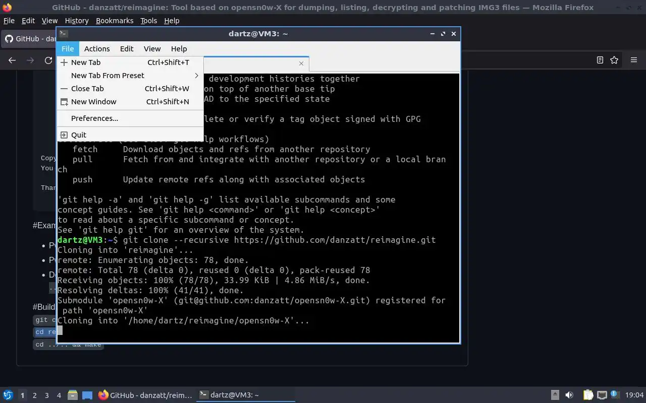The image size is (646, 403).
Task: Click File menu in terminal
Action: [x=68, y=49]
